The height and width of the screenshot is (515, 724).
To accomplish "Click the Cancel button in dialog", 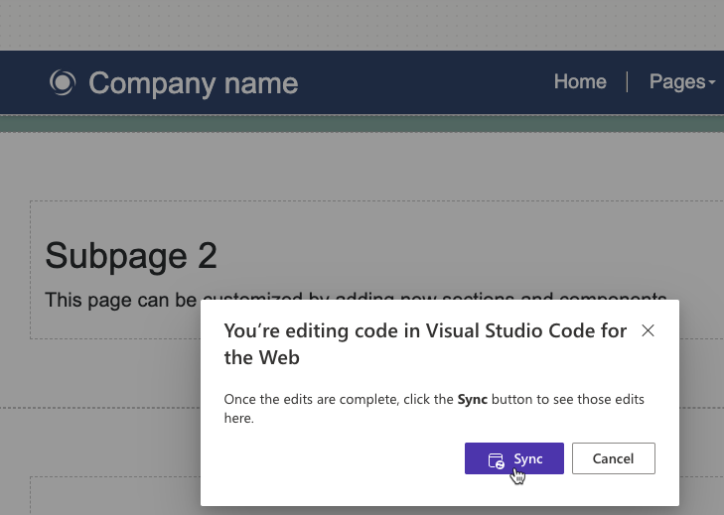I will point(613,458).
